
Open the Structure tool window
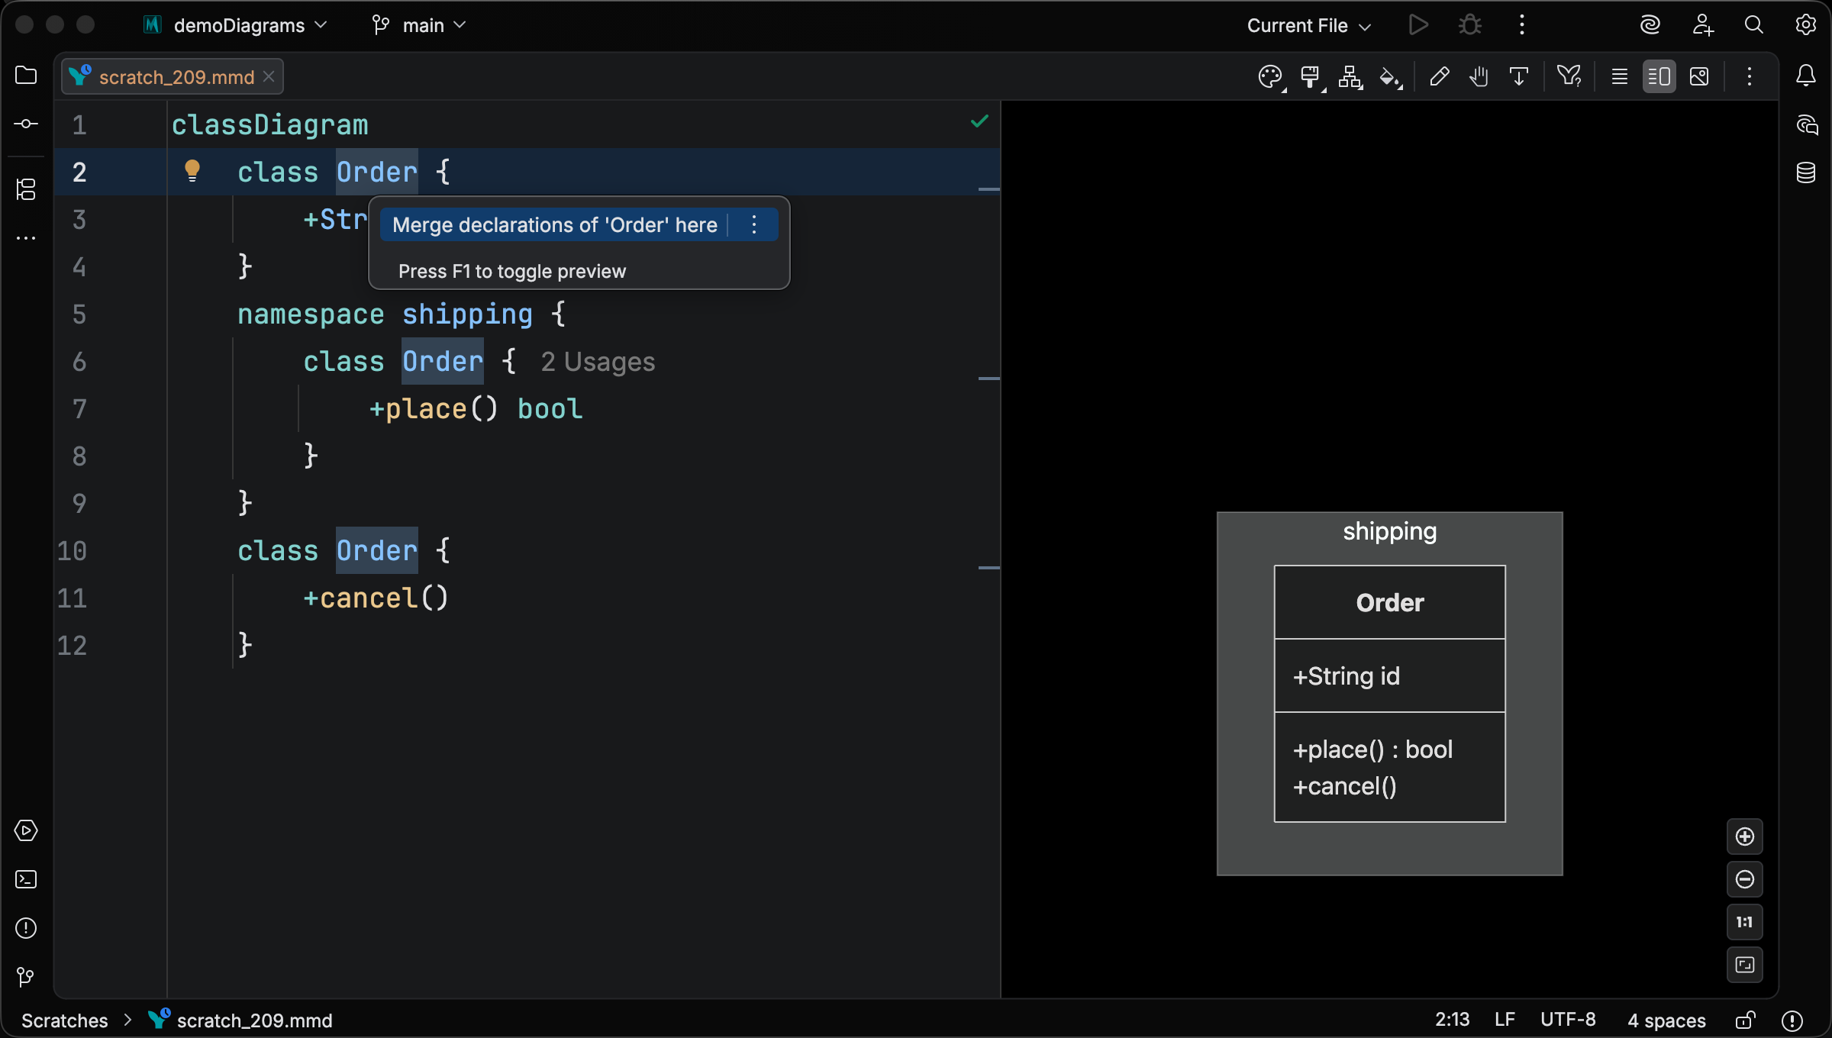[26, 189]
